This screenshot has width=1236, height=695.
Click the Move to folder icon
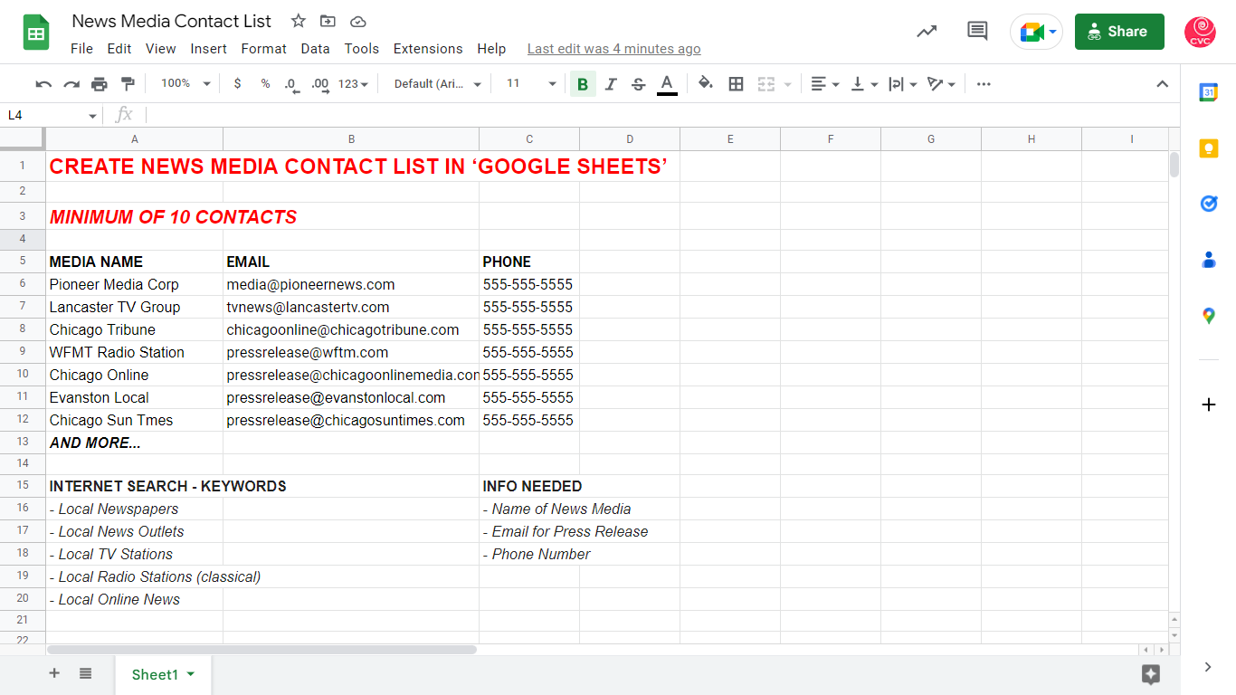coord(328,21)
